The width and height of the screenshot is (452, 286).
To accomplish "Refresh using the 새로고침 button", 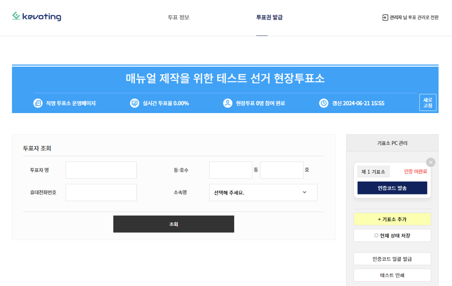I will (428, 103).
